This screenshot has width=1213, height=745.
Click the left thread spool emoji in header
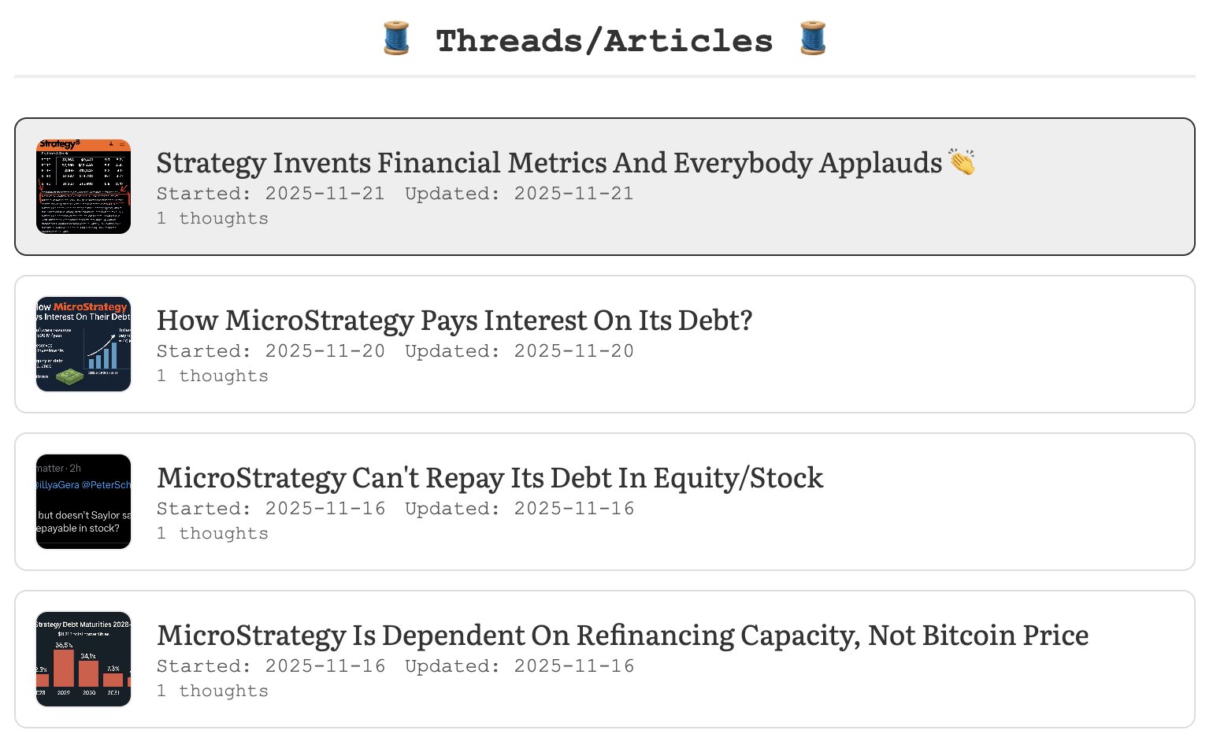coord(396,39)
